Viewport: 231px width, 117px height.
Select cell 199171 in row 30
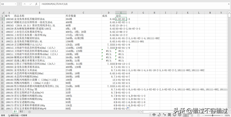point(9,109)
